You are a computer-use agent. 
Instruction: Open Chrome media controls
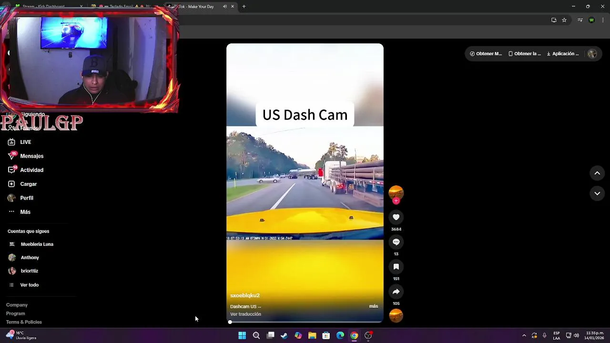click(580, 20)
